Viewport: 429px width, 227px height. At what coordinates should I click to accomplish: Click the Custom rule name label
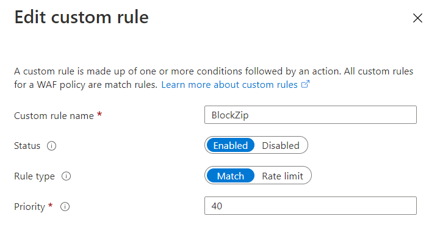tap(54, 116)
